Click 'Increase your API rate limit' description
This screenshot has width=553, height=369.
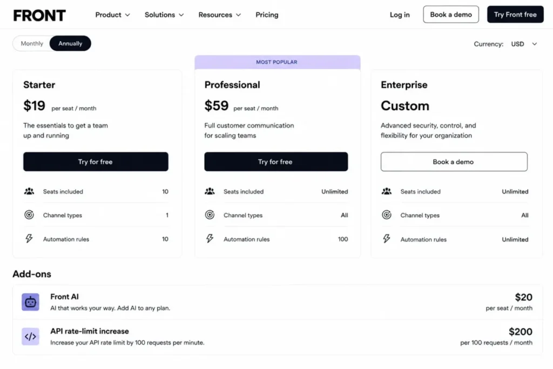[127, 343]
